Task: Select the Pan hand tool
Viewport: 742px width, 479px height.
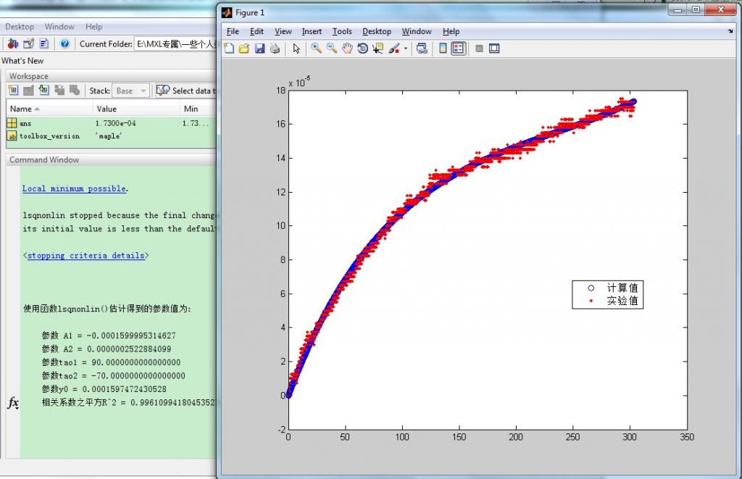Action: coord(347,49)
